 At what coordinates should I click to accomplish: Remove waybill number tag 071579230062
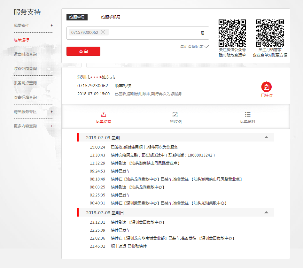103,32
